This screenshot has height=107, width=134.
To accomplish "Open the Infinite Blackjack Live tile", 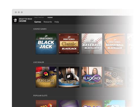I will 92,77.
